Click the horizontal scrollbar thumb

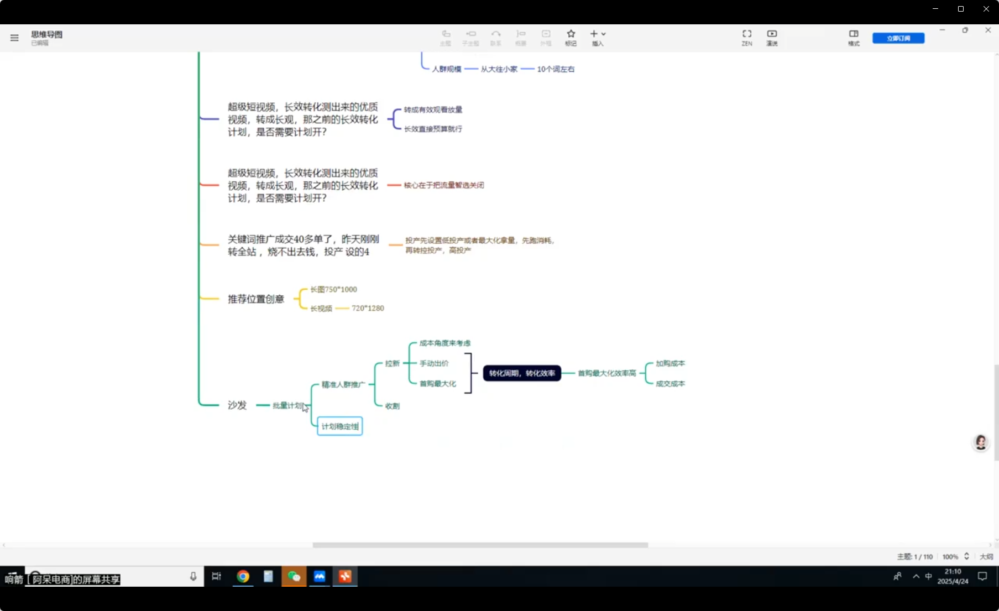pyautogui.click(x=480, y=545)
